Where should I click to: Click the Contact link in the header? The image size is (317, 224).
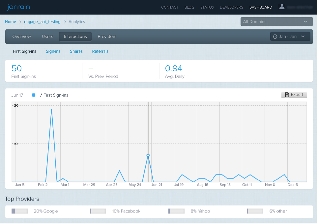(x=170, y=7)
